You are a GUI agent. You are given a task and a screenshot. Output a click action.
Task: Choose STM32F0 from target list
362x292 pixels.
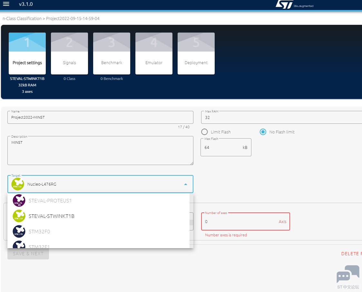(x=99, y=231)
